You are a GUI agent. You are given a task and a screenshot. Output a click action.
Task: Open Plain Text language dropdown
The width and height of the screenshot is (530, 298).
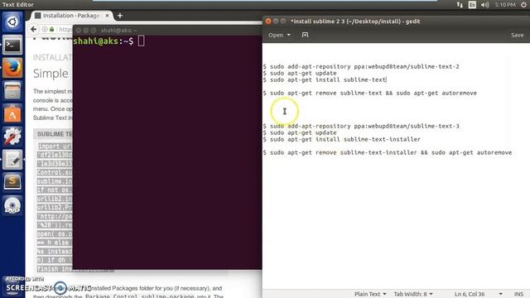370,294
